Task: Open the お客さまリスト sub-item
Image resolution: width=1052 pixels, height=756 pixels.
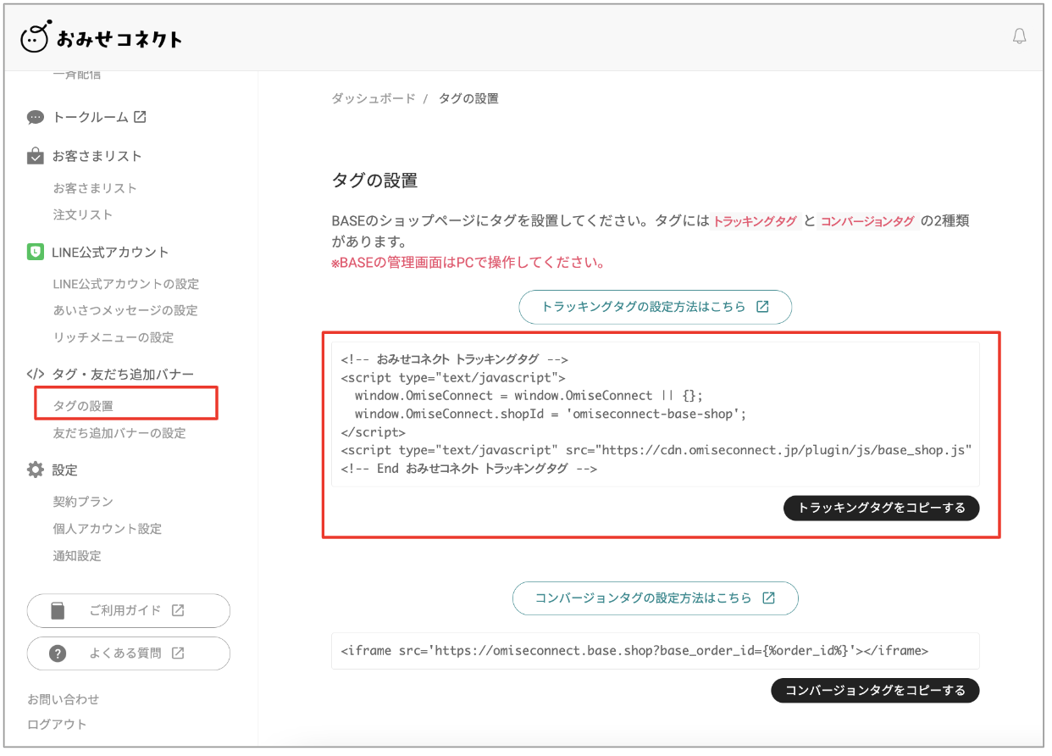Action: pyautogui.click(x=95, y=188)
